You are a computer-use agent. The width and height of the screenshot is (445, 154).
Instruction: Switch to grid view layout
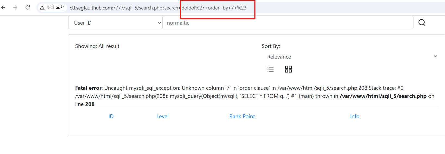pos(288,69)
